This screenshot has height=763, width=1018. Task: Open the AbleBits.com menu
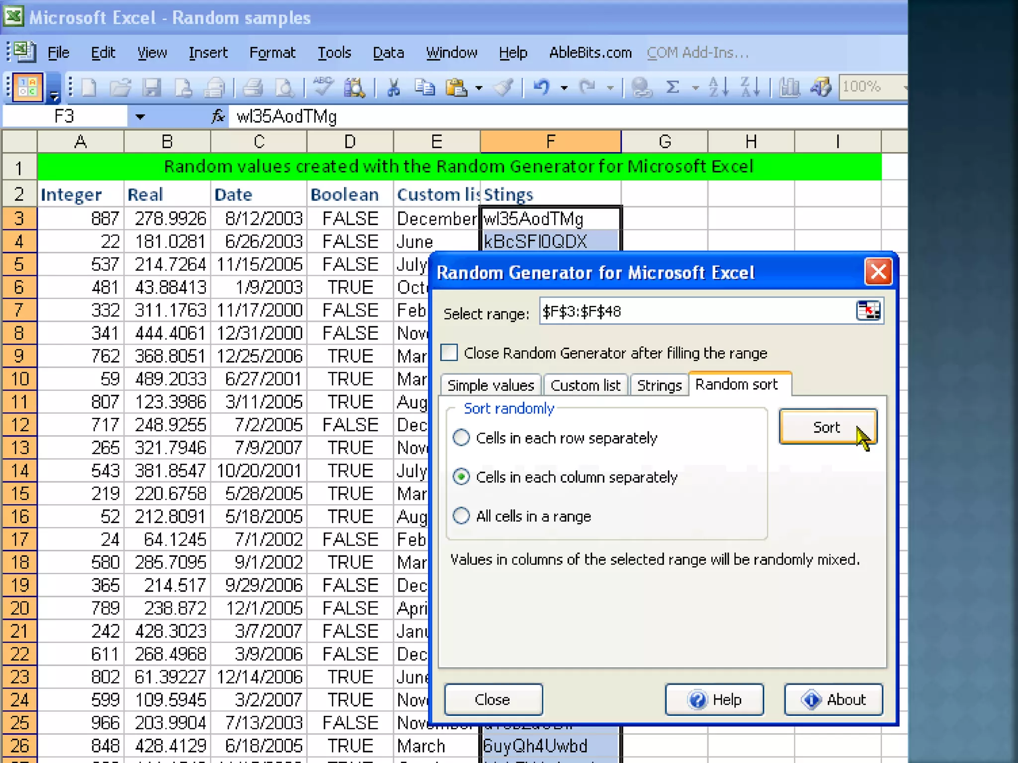(x=590, y=53)
